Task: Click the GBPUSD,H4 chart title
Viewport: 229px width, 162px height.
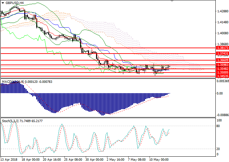Action: (x=15, y=3)
